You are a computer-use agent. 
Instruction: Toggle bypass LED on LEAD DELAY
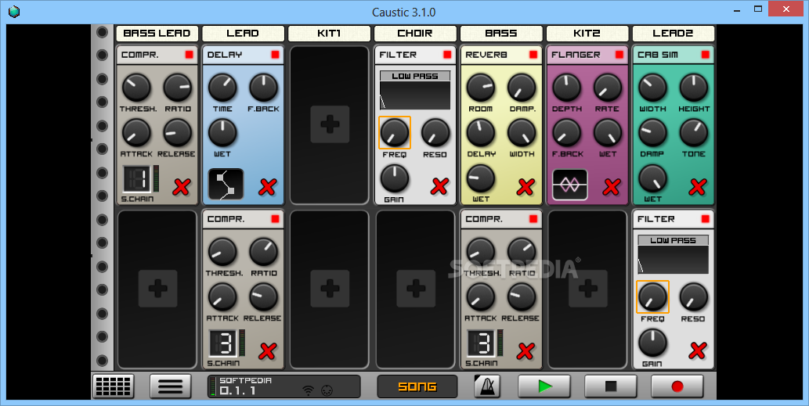point(275,55)
